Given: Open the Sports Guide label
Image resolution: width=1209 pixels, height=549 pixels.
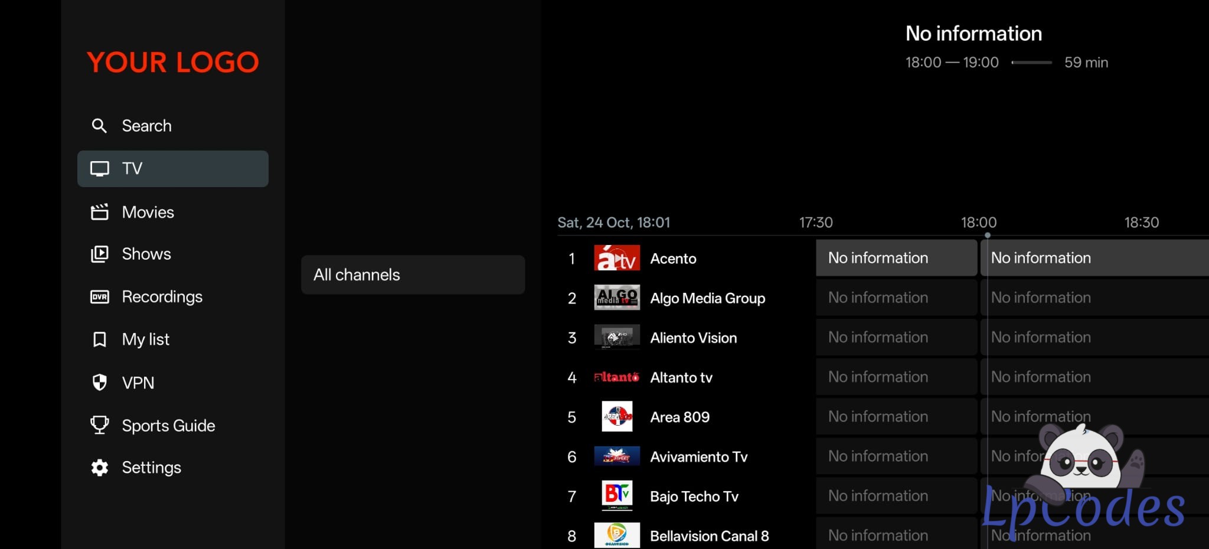Looking at the screenshot, I should click(x=168, y=425).
